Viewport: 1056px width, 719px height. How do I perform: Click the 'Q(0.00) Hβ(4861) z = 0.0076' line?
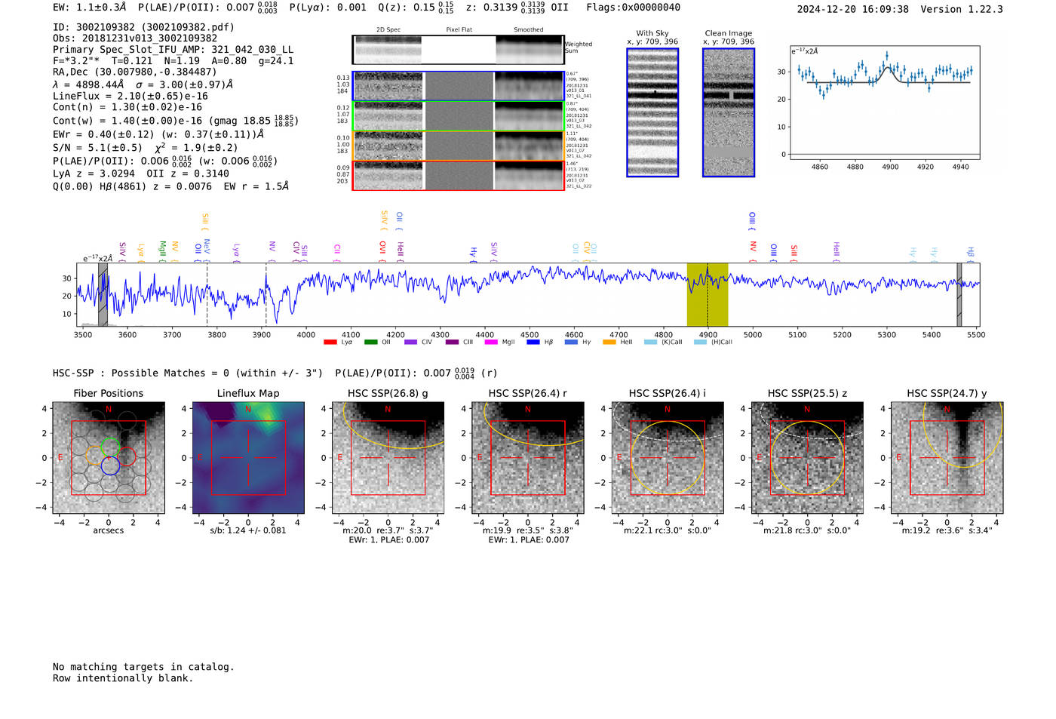pos(132,186)
